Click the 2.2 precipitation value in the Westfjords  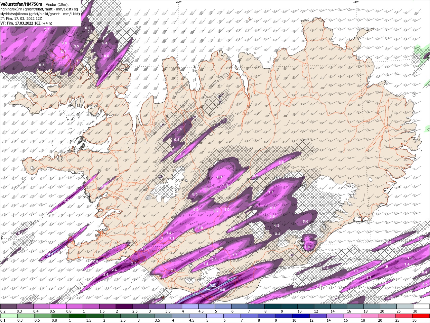[107, 73]
